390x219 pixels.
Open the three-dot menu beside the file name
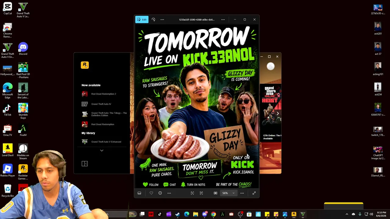point(223,19)
